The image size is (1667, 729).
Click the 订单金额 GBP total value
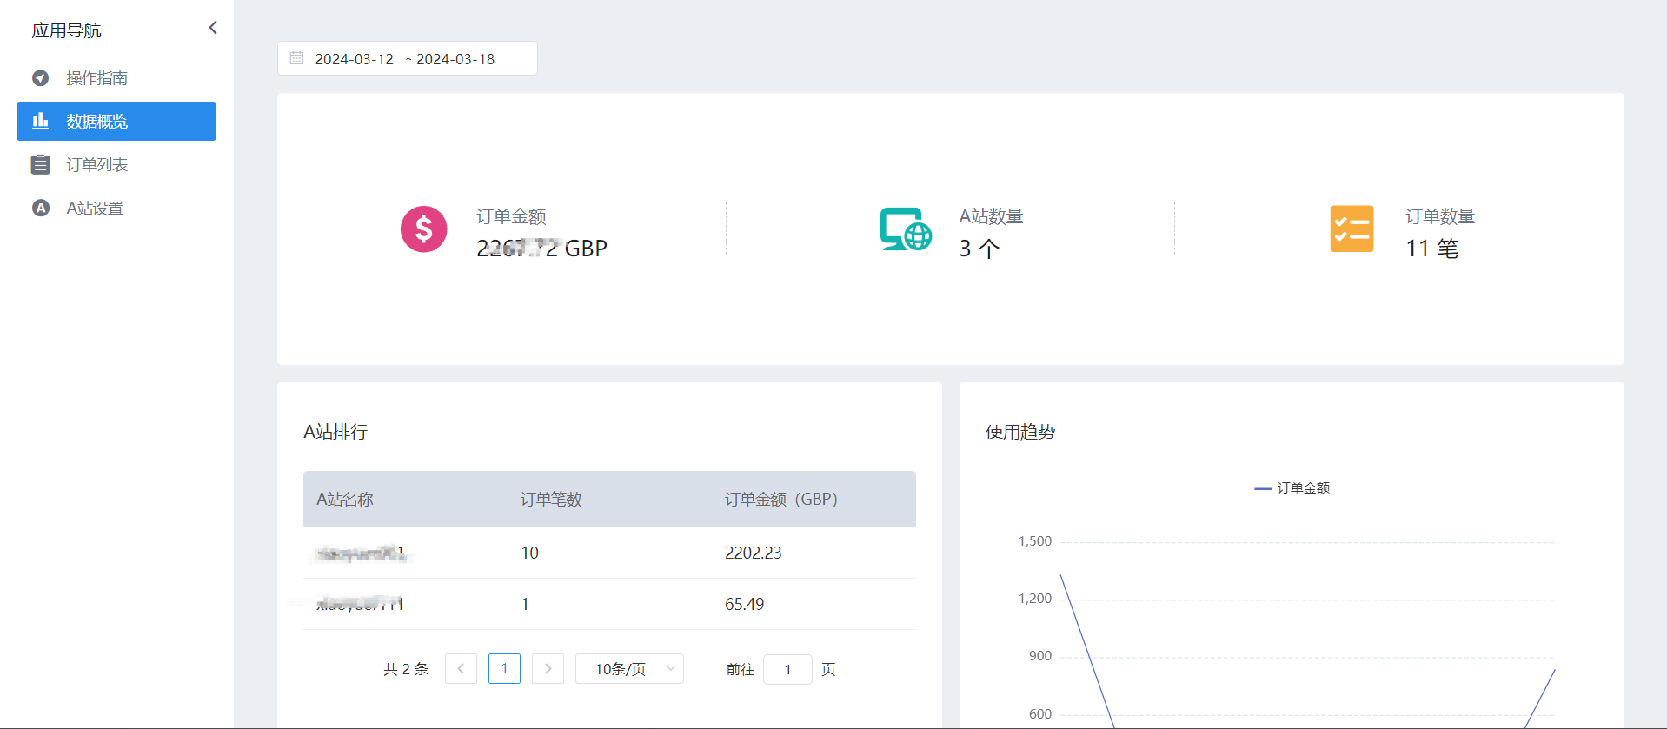tap(541, 249)
